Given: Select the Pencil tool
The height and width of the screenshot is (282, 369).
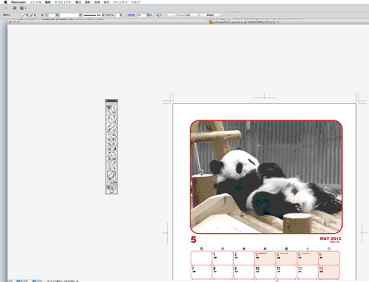Looking at the screenshot, I should pyautogui.click(x=114, y=126).
